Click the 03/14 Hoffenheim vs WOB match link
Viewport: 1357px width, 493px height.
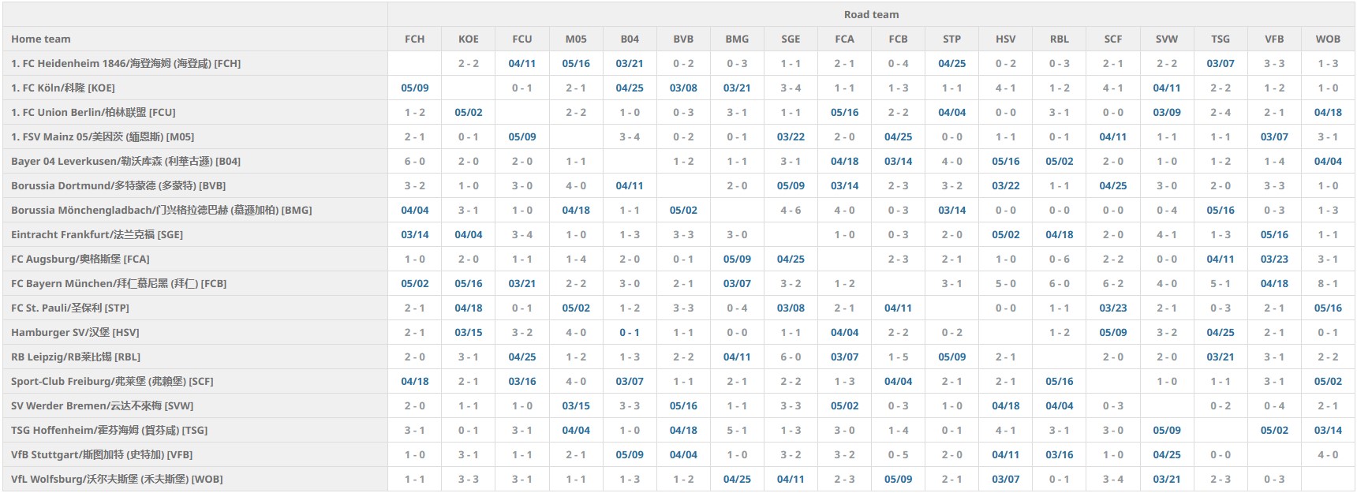(1327, 430)
